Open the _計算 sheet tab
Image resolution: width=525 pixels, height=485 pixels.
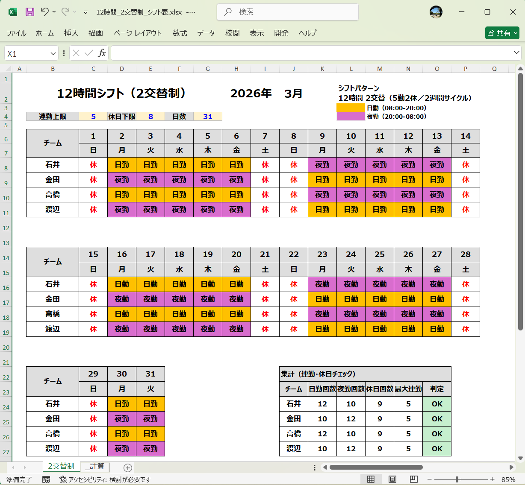[95, 467]
